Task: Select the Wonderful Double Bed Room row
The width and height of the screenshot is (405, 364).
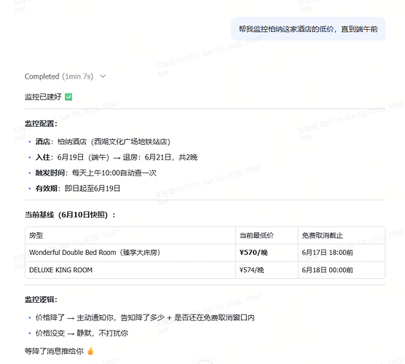Action: [205, 253]
